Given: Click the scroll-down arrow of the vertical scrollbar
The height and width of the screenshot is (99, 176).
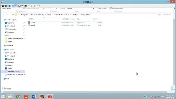Looking at the screenshot, I should 174,90.
